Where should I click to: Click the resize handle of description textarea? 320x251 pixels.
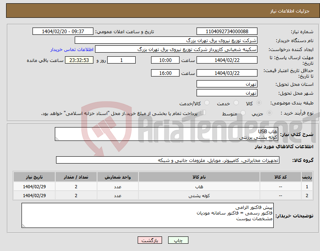(x=57, y=139)
